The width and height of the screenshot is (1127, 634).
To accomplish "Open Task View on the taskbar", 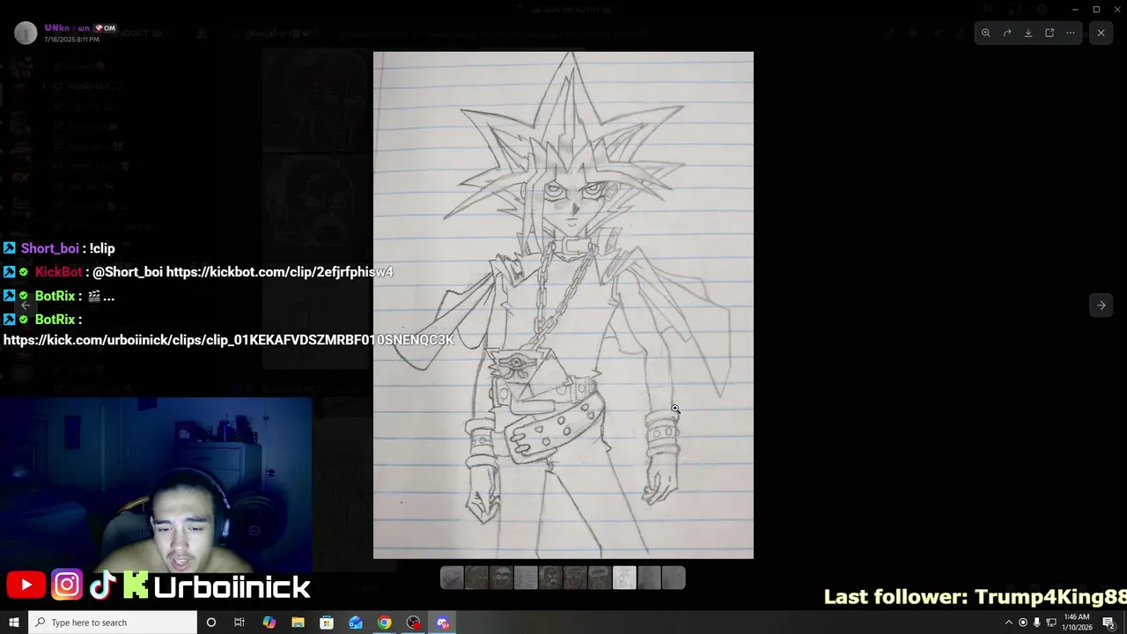I will click(239, 623).
